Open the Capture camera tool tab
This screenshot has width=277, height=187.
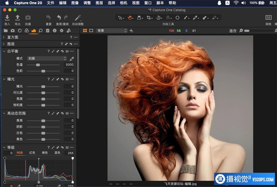[12, 31]
